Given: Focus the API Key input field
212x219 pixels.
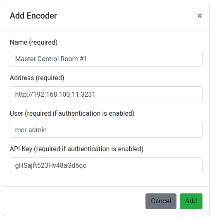Looking at the screenshot, I should (106, 165).
